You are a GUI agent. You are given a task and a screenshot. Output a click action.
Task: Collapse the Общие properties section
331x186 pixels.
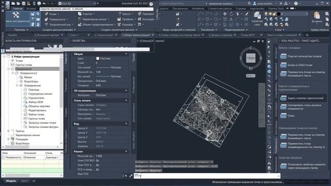pos(126,54)
